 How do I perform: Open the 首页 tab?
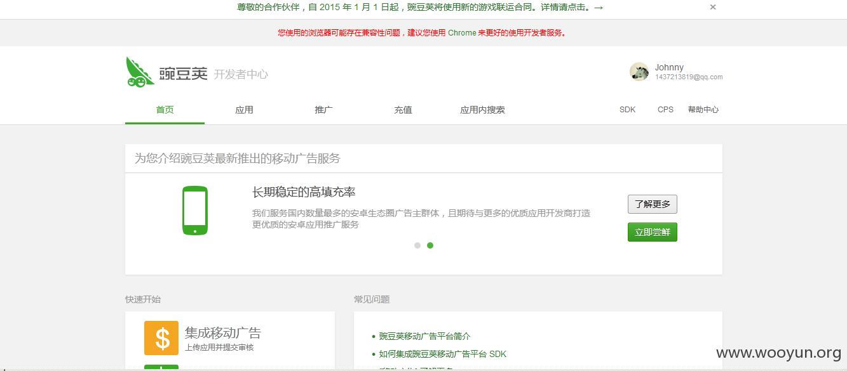[165, 110]
